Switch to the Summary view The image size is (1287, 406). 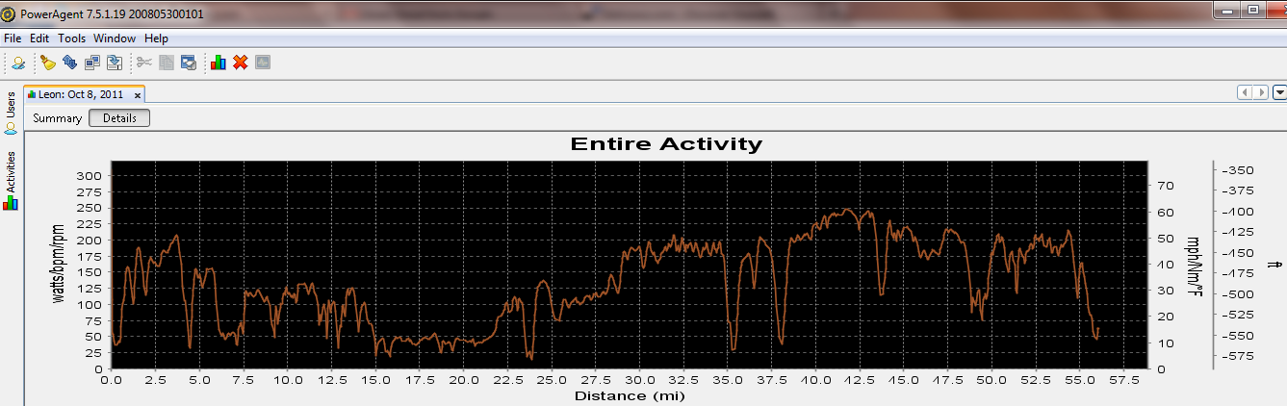coord(57,118)
